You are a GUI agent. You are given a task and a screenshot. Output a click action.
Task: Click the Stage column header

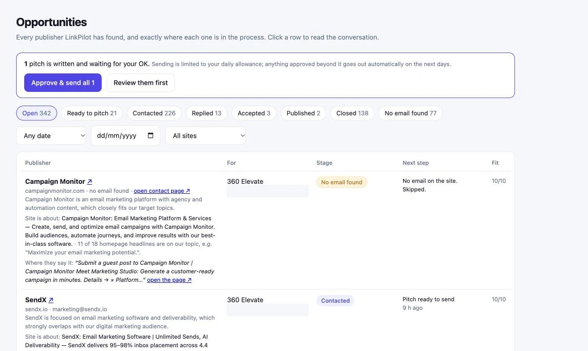tap(324, 163)
